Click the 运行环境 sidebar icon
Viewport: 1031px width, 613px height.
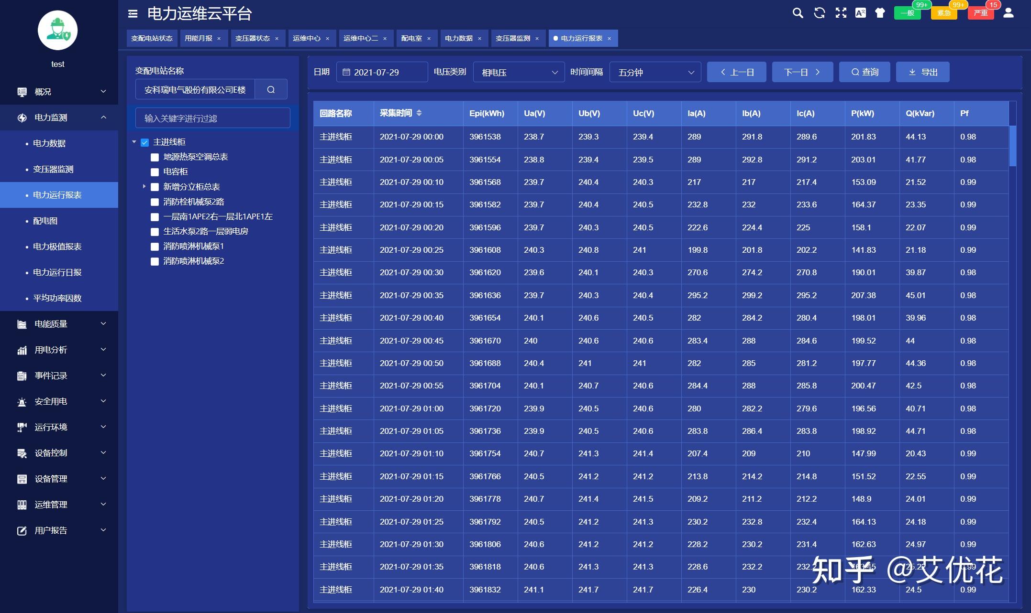(22, 427)
